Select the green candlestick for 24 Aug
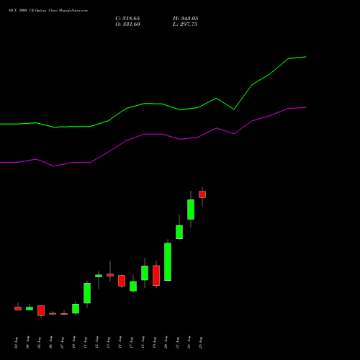The image size is (360, 360). click(x=191, y=210)
